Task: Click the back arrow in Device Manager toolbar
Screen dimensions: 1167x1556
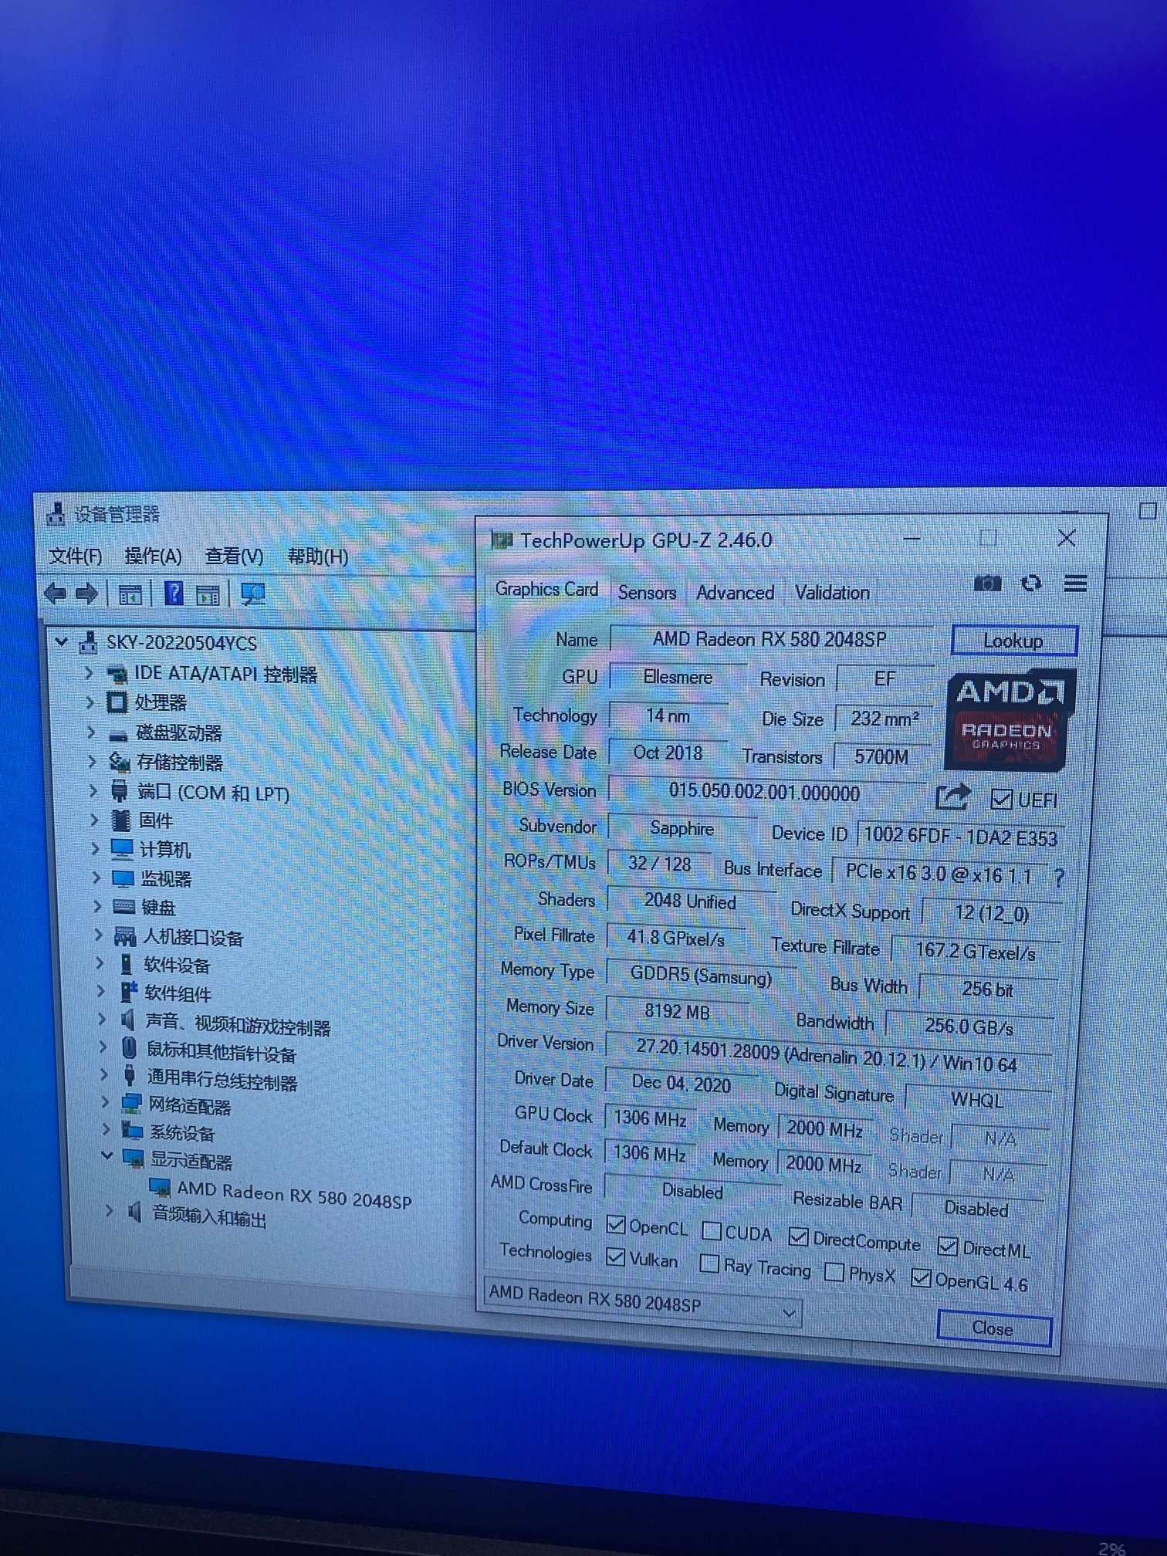Action: (x=56, y=593)
